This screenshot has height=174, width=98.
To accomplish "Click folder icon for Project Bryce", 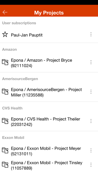I will (5, 62).
